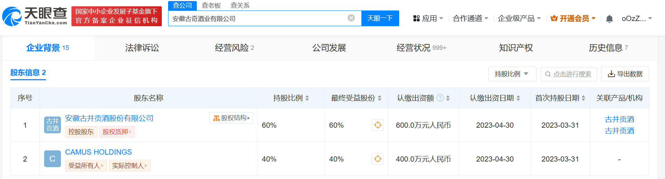The image size is (665, 179).
Task: Open beneficial share chart for 60% row
Action: [377, 125]
